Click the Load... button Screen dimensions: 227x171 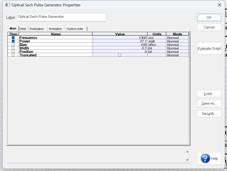(209, 94)
